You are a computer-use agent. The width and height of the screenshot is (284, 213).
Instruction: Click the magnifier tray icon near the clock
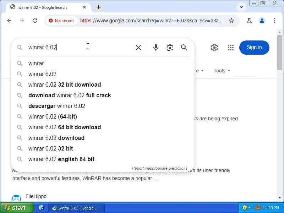[x=258, y=208]
